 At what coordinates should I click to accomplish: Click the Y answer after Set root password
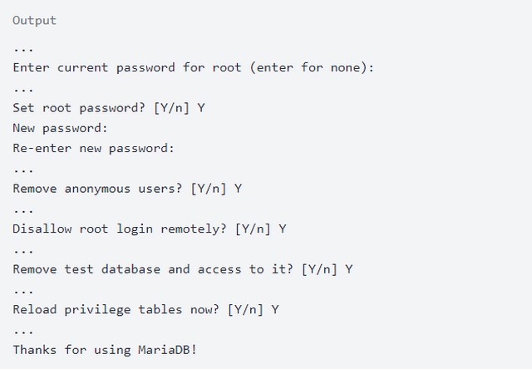[201, 108]
